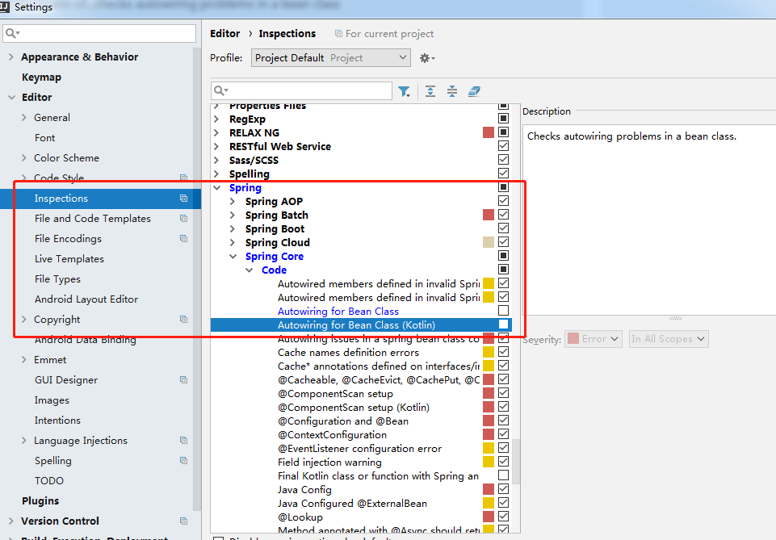Select Editor in the settings breadcrumb
The image size is (776, 540).
(x=224, y=33)
